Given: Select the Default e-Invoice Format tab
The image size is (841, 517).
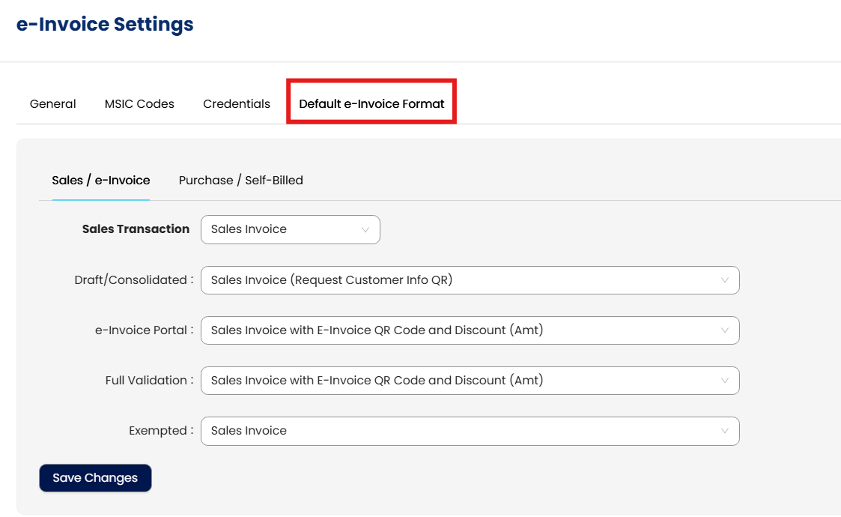Looking at the screenshot, I should click(x=371, y=103).
